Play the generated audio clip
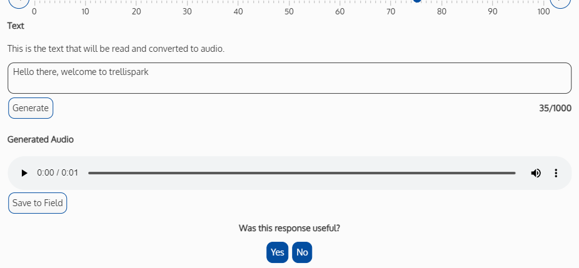The height and width of the screenshot is (268, 579). pos(24,173)
